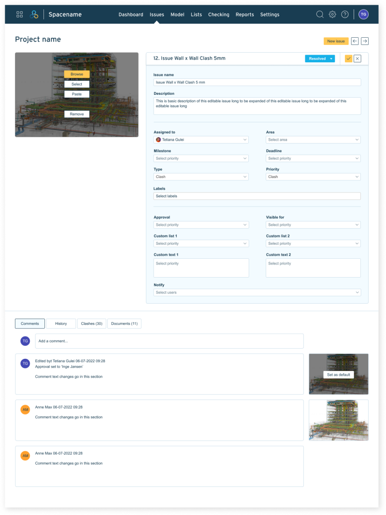This screenshot has width=386, height=515.
Task: Open the Dashboard menu
Action: tap(130, 15)
